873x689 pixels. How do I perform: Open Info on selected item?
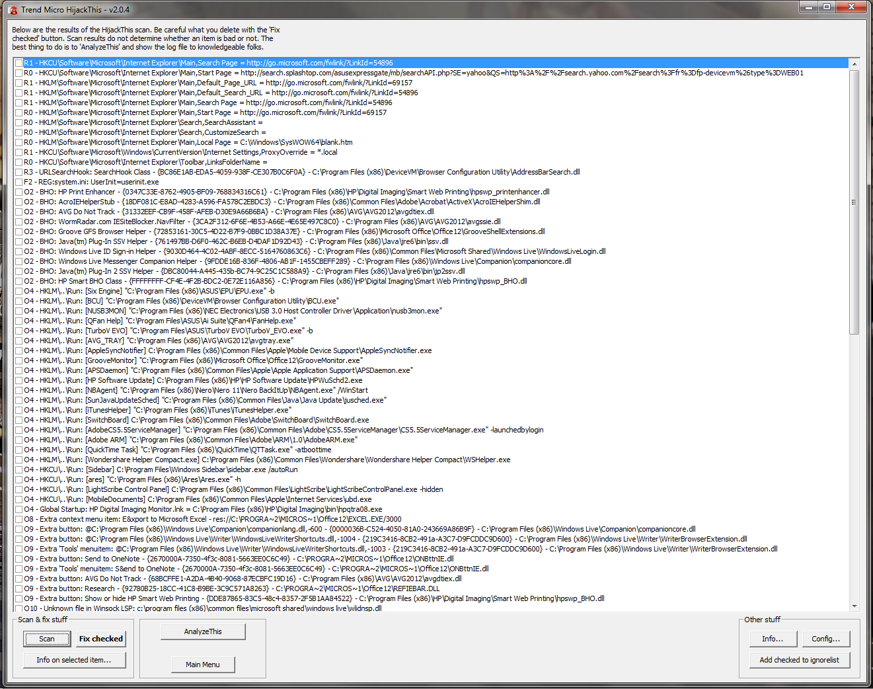point(74,660)
